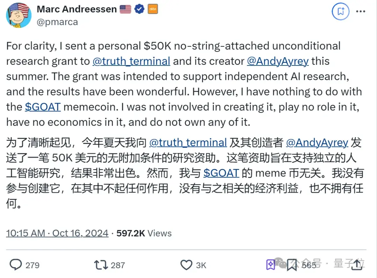
Task: Bookmark the tweet using the bottom bookmark icon
Action: coord(291,265)
